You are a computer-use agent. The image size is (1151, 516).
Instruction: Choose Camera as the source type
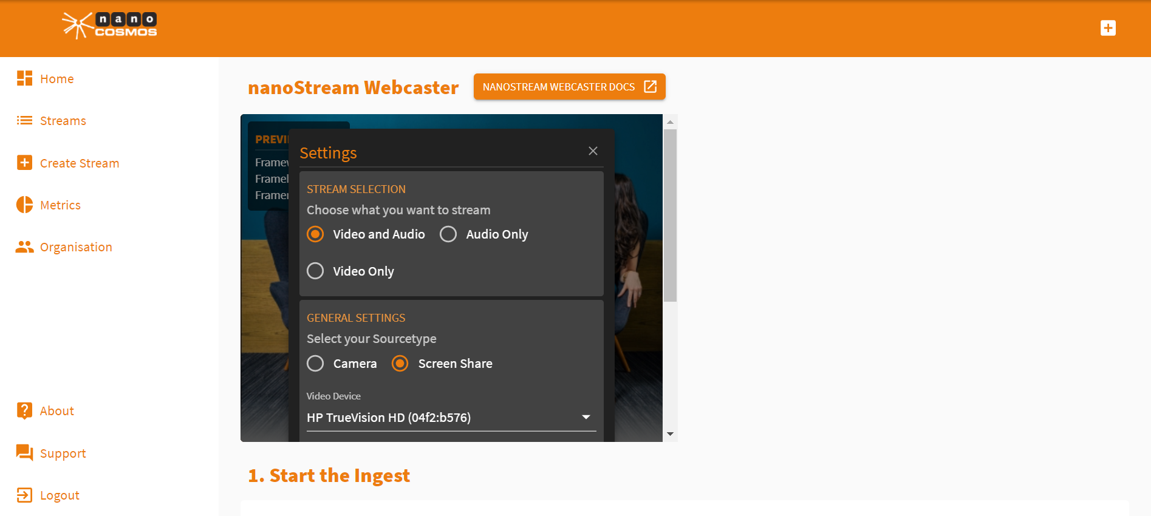315,364
